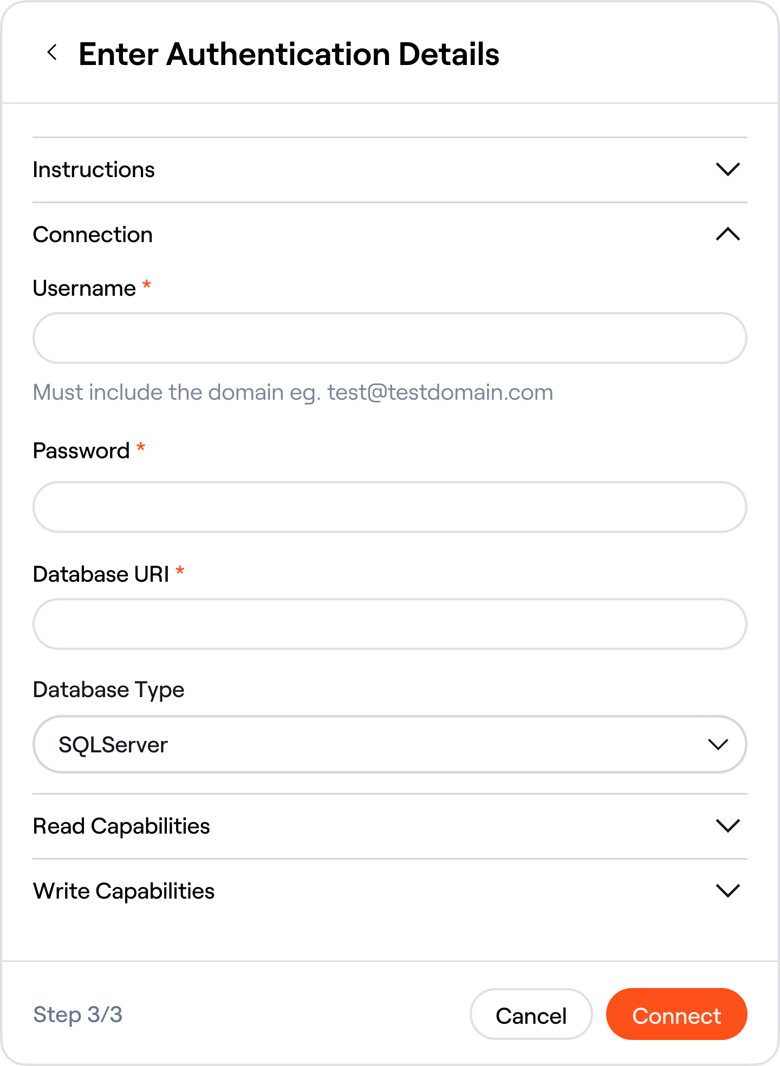Open the Write Capabilities section title
Screen dimensions: 780x1066
click(x=123, y=891)
